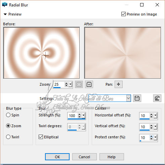Uncheck Preview on Image
Viewport: 165px width, 165px height.
(123, 14)
